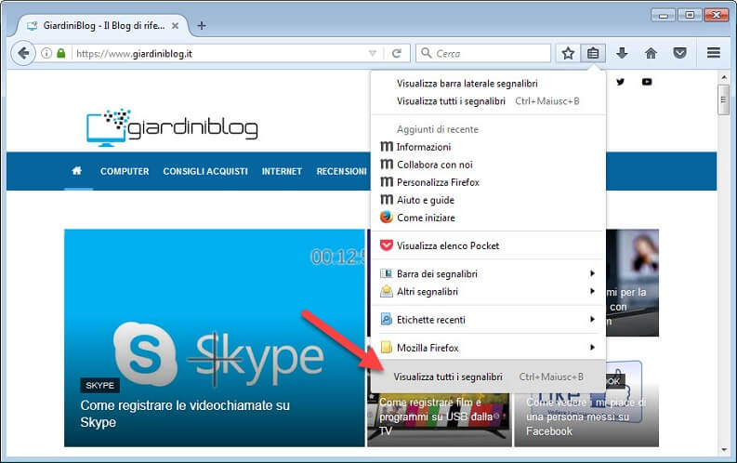Open the downloads arrow button
Screen dimensions: 737x463
tap(622, 53)
